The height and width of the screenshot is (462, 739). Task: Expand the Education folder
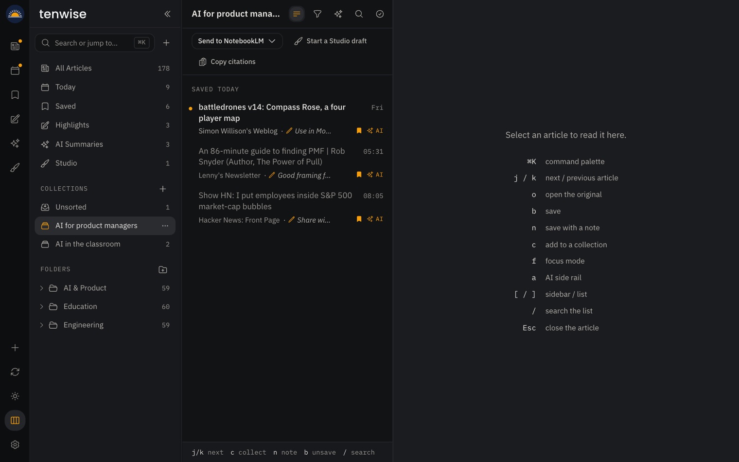42,307
